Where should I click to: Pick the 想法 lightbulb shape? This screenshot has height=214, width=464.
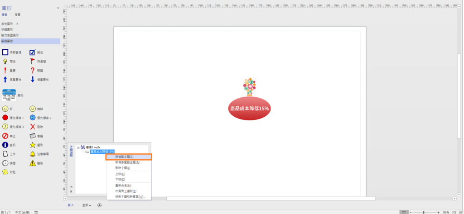pyautogui.click(x=5, y=62)
